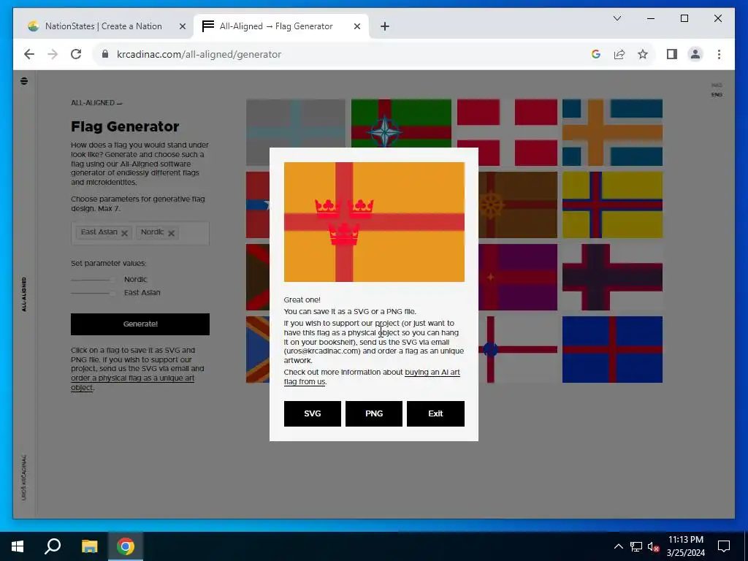Screen dimensions: 748x561
Task: Remove the East Asian parameter tag
Action: pyautogui.click(x=124, y=233)
